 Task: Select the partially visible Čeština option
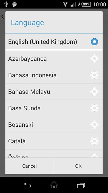[x=54, y=153]
